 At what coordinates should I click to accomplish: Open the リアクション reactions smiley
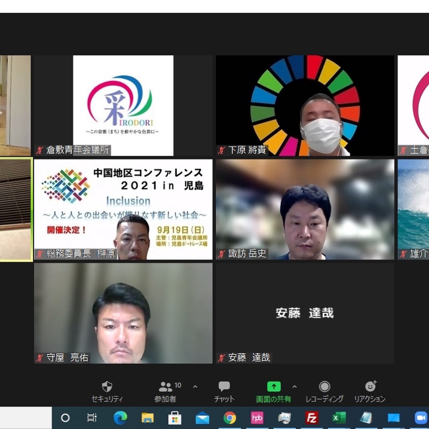click(x=370, y=386)
